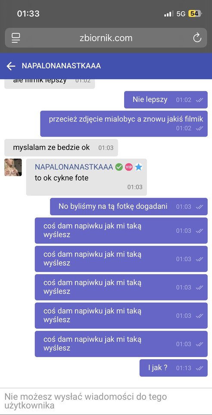This screenshot has height=415, width=212.
Task: Click the NAPALONANASTKAAA name in message bubble
Action: point(74,167)
